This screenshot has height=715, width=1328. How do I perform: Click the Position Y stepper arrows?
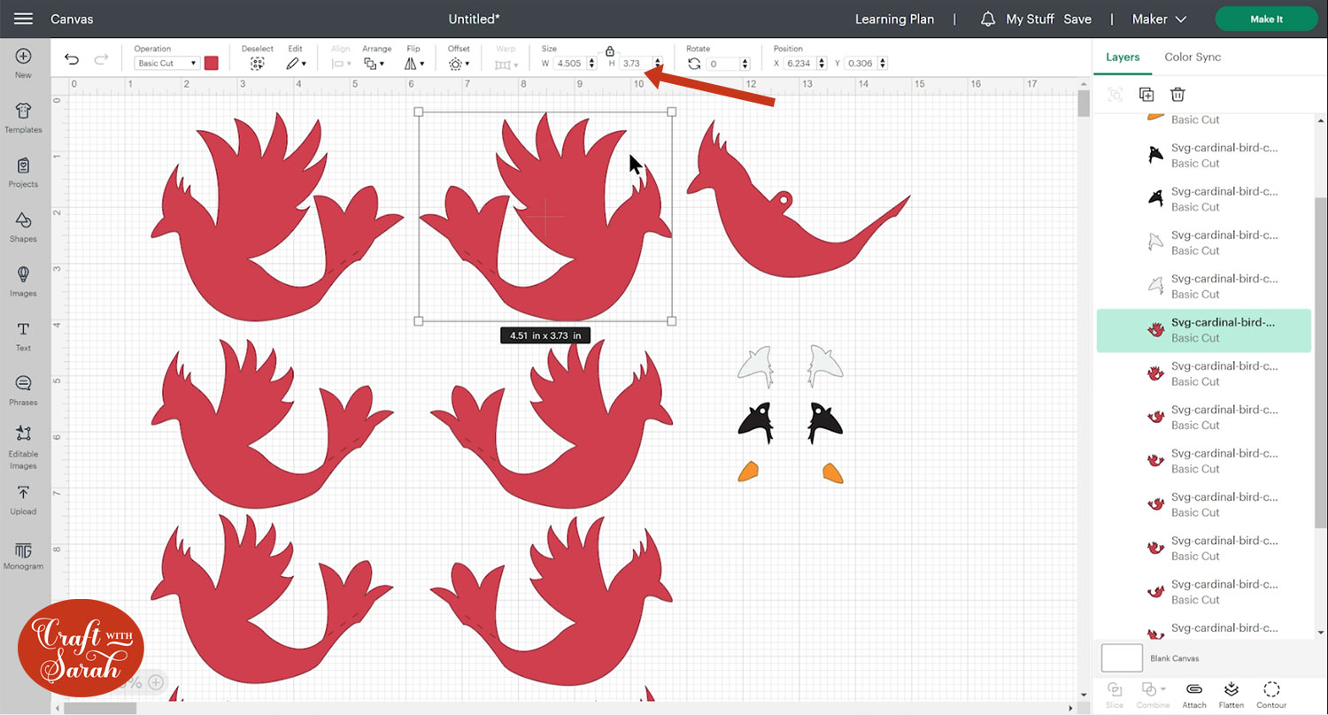tap(882, 64)
